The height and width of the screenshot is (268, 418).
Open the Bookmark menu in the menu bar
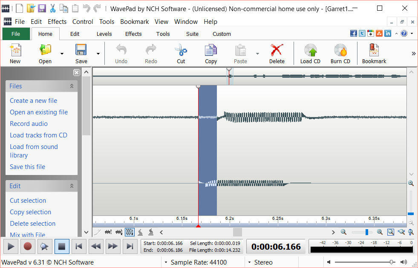pyautogui.click(x=134, y=22)
